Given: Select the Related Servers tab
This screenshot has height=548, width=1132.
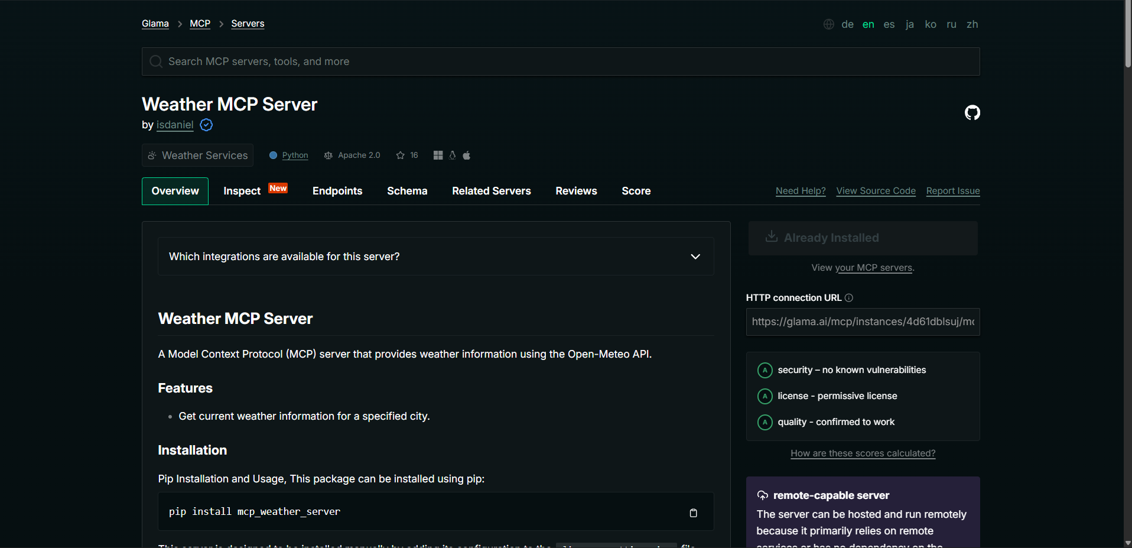Looking at the screenshot, I should click(x=491, y=191).
